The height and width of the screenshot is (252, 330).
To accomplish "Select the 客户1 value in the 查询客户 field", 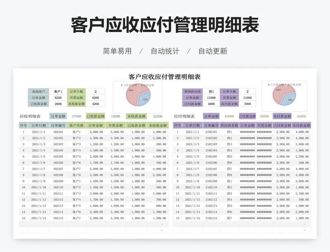I will click(x=58, y=92).
